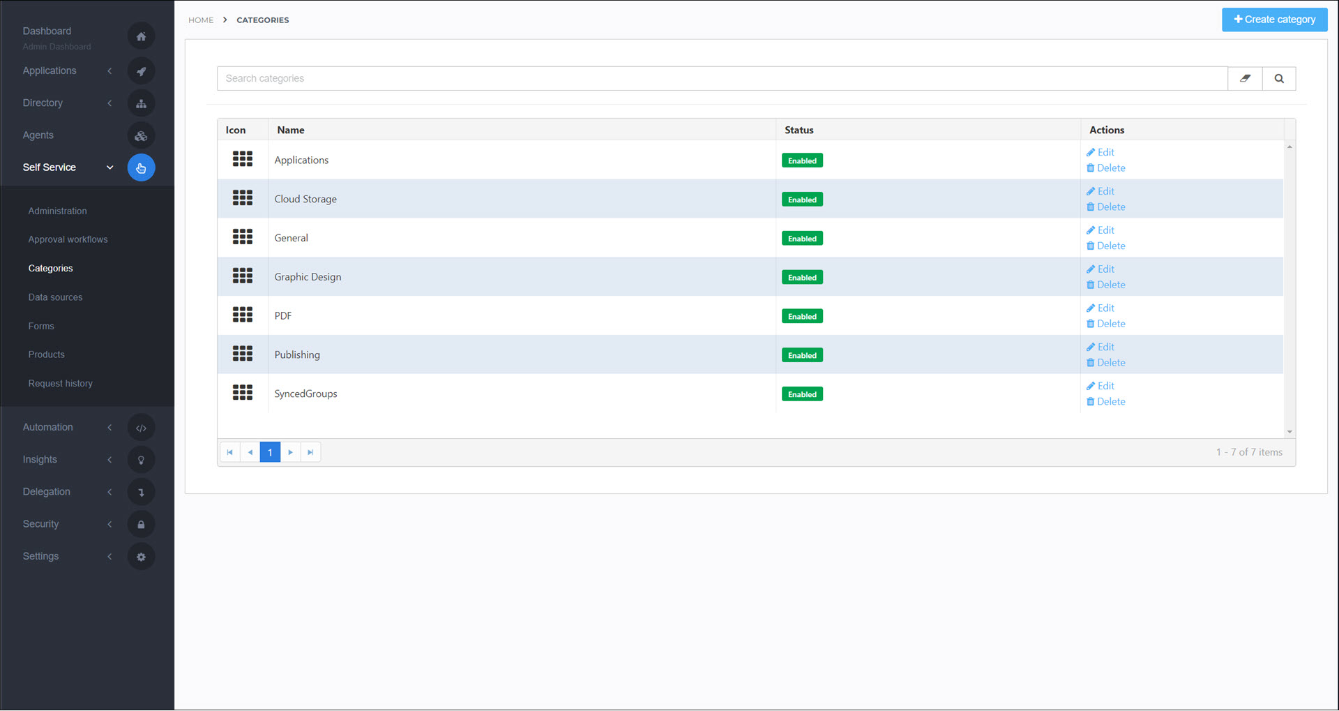Viewport: 1339px width, 711px height.
Task: Edit the PDF category
Action: coord(1100,308)
